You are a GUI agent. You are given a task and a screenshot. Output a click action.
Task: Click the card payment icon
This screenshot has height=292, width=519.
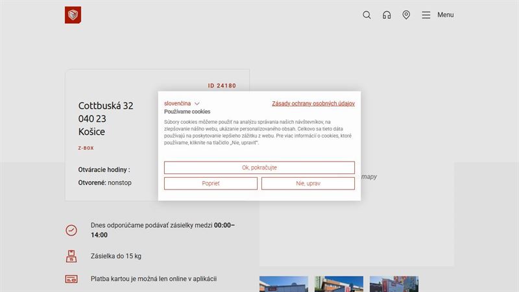point(71,279)
